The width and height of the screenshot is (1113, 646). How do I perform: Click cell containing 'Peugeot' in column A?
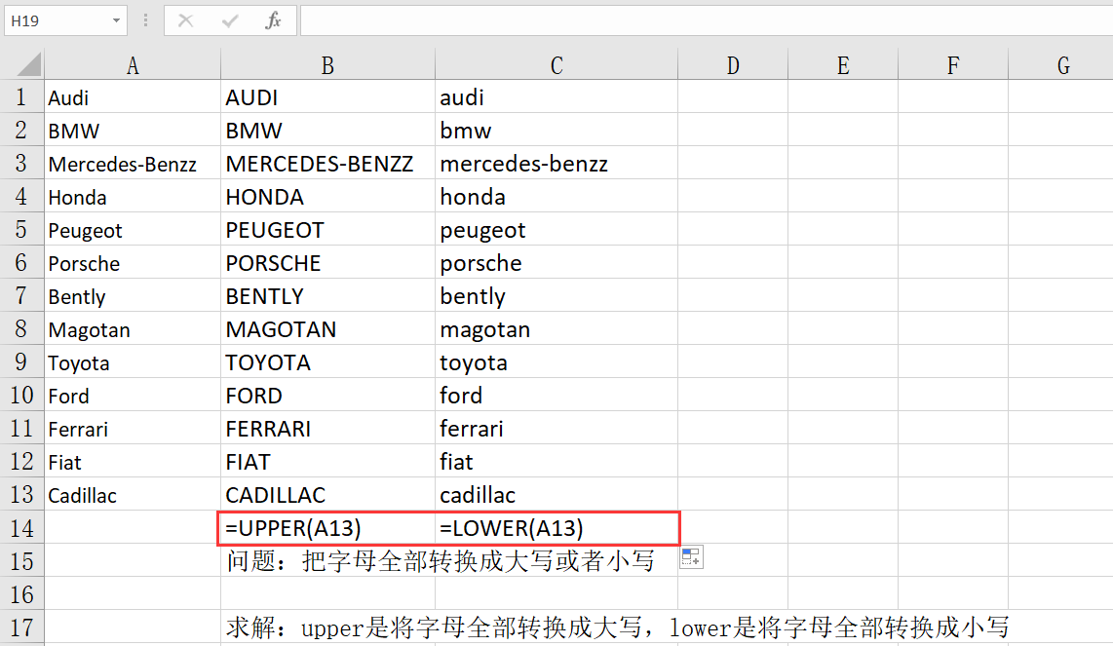[x=132, y=229]
